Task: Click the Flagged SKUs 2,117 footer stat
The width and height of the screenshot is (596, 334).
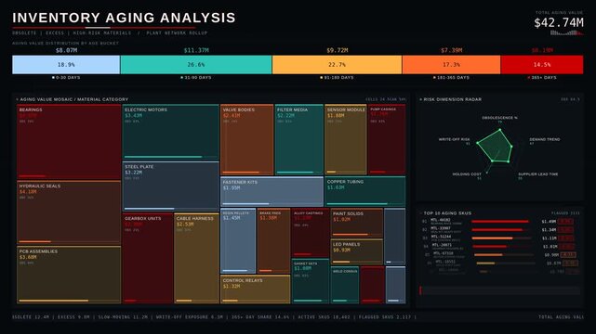Action: click(385, 317)
